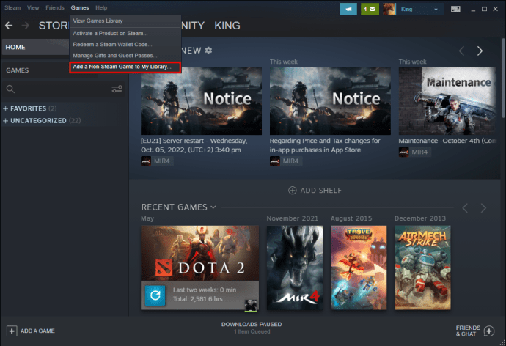The width and height of the screenshot is (506, 346).
Task: Expand the Uncategorized category
Action: coord(5,121)
